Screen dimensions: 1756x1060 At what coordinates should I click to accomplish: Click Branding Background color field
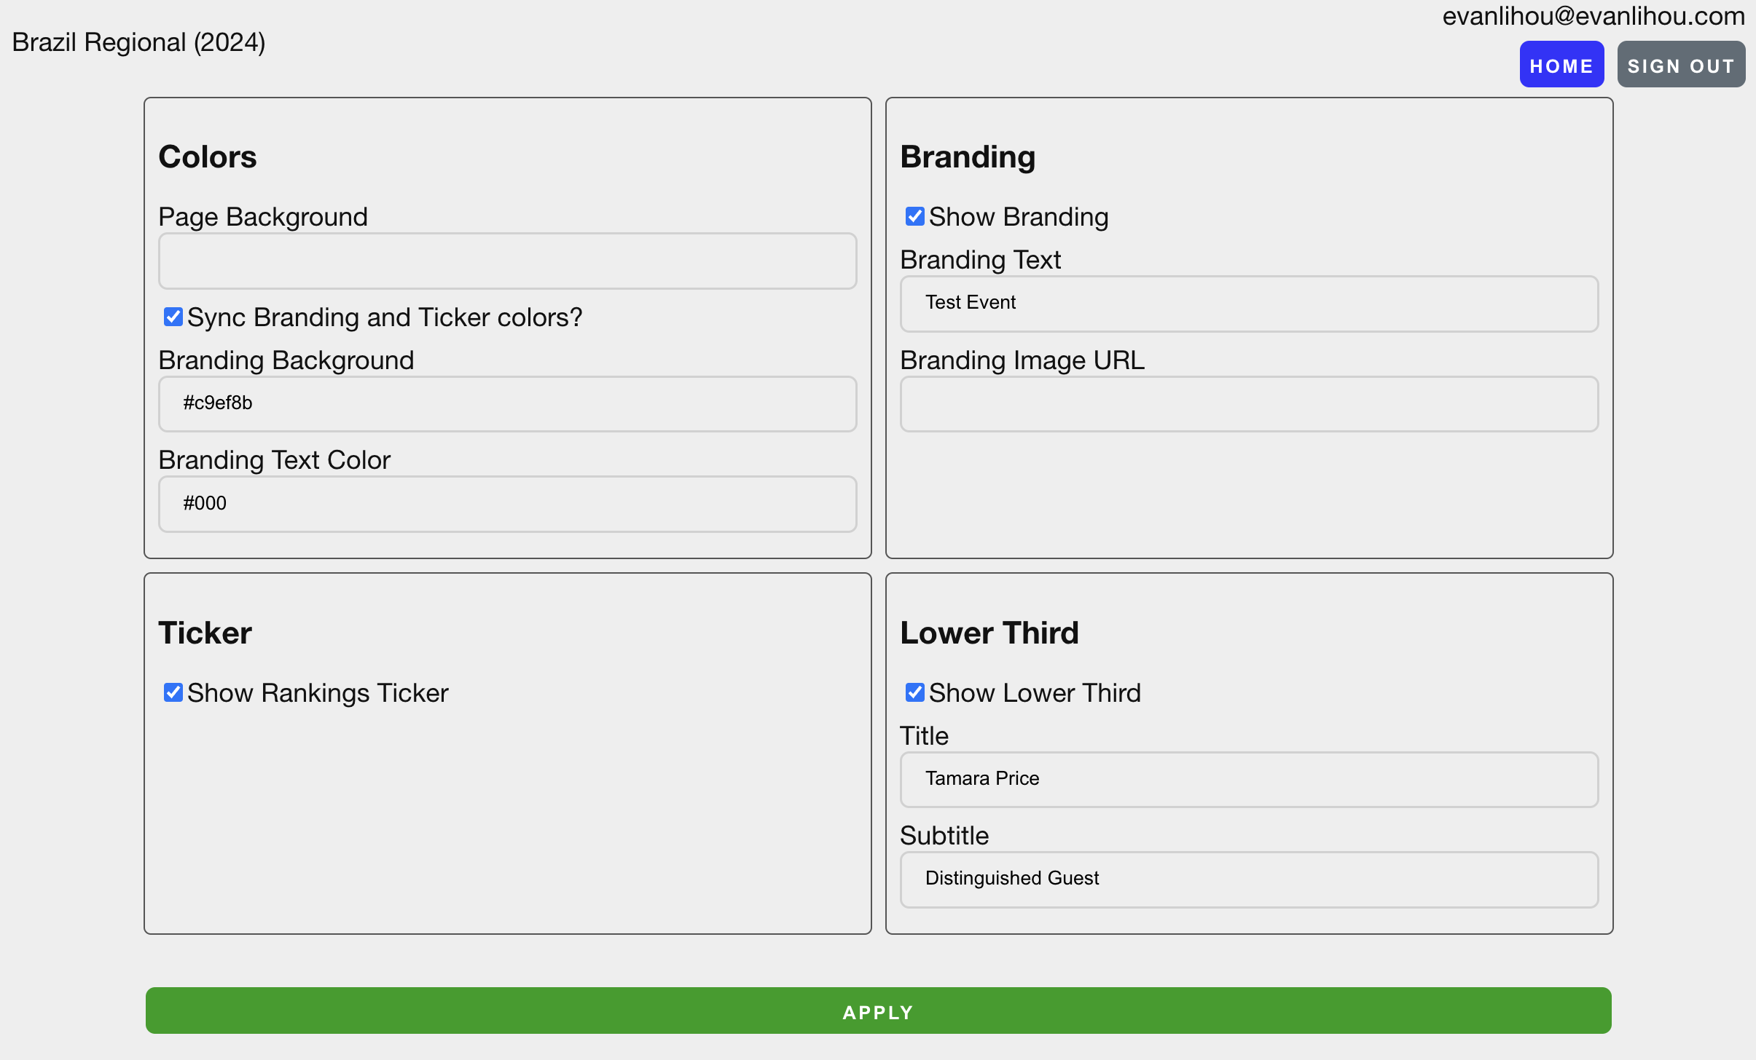pyautogui.click(x=506, y=402)
